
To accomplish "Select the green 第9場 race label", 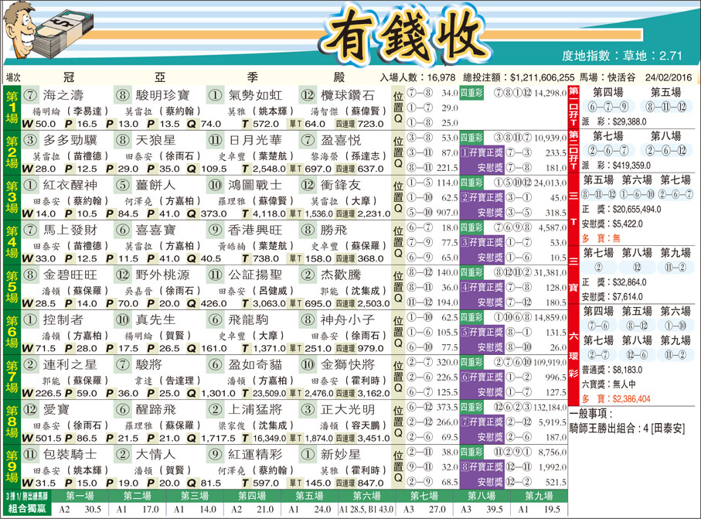I will [12, 466].
